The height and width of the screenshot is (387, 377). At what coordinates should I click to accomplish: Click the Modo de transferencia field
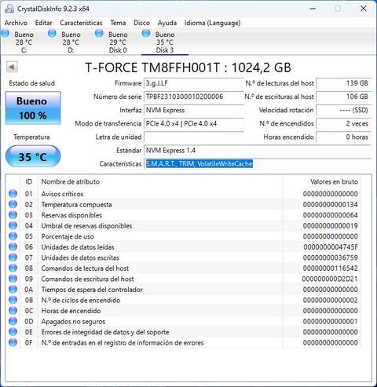194,123
